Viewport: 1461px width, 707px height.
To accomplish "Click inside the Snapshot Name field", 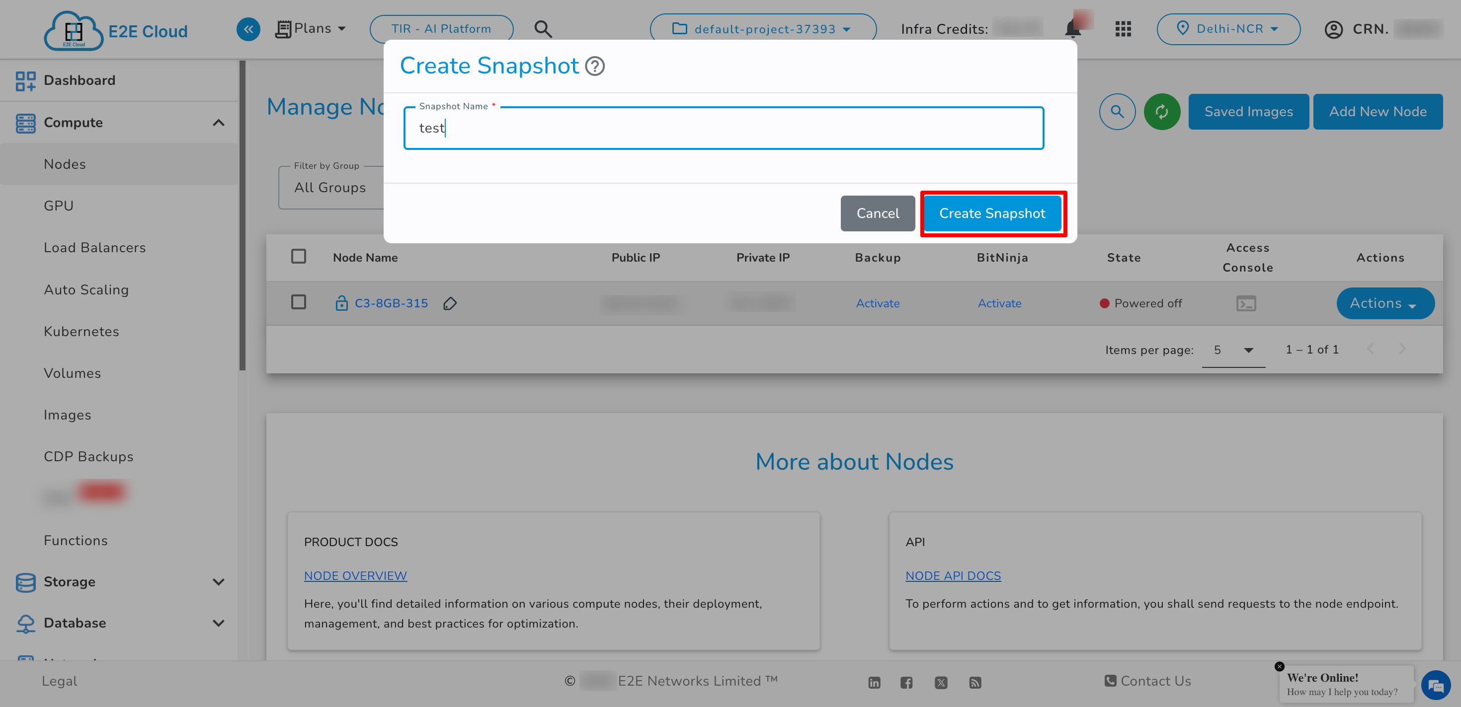I will (x=723, y=128).
